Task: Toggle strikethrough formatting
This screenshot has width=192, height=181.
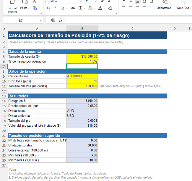Action: 73,8
